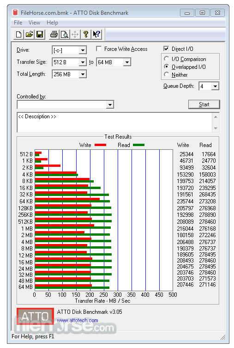Click ATTO Disk Benchmark v3.05 text

(90, 312)
